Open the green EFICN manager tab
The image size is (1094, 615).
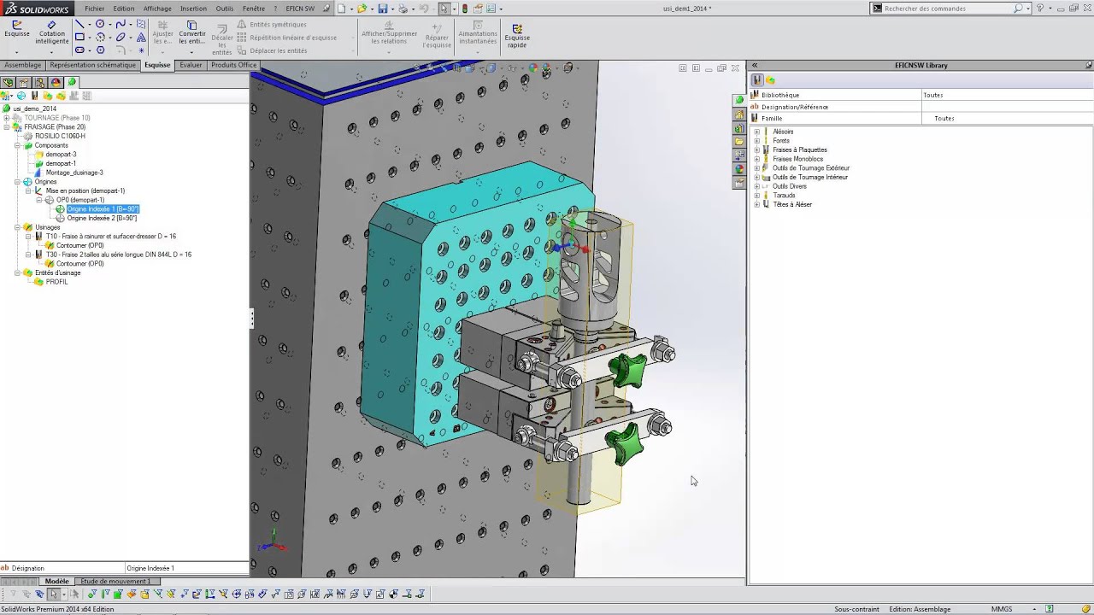tap(72, 82)
